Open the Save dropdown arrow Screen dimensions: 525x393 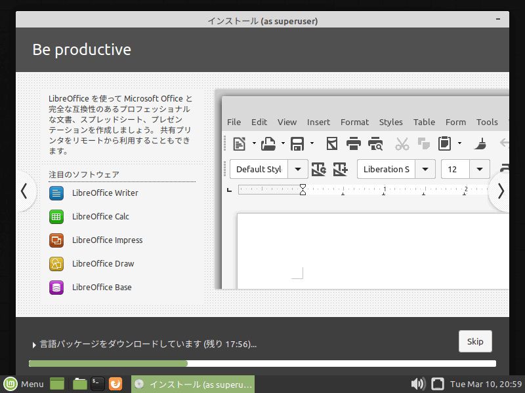312,143
